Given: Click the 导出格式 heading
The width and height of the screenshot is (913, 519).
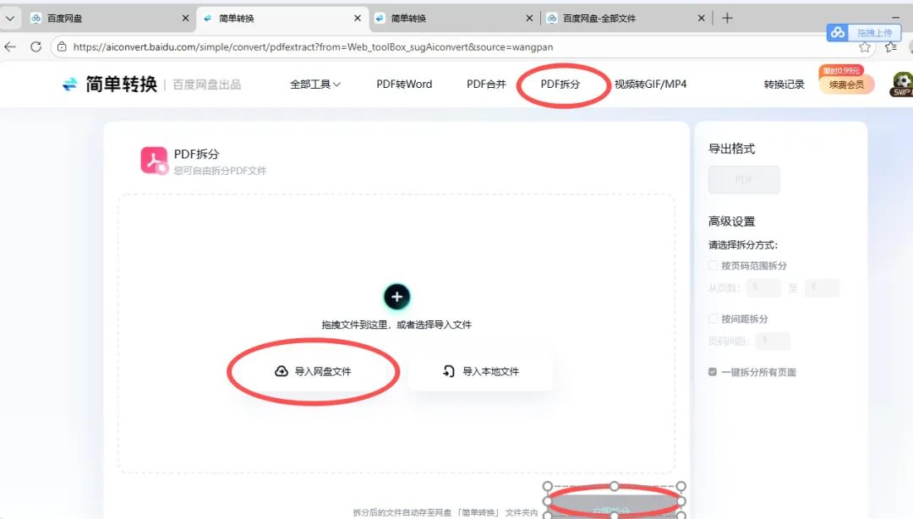Looking at the screenshot, I should pyautogui.click(x=731, y=149).
